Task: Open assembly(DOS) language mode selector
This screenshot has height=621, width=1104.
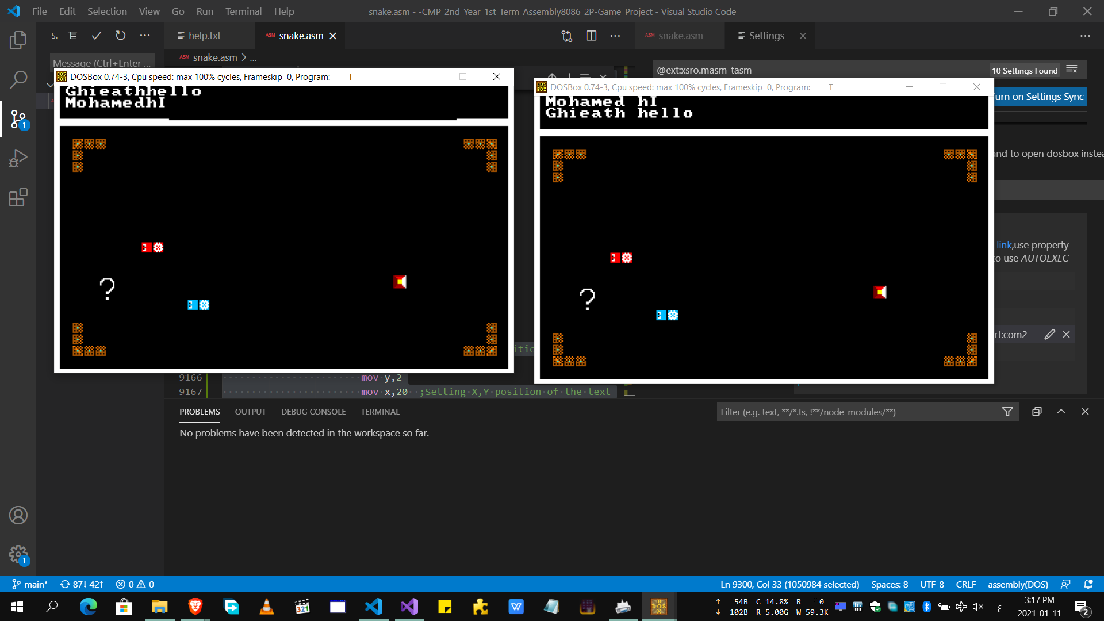Action: coord(1018,584)
